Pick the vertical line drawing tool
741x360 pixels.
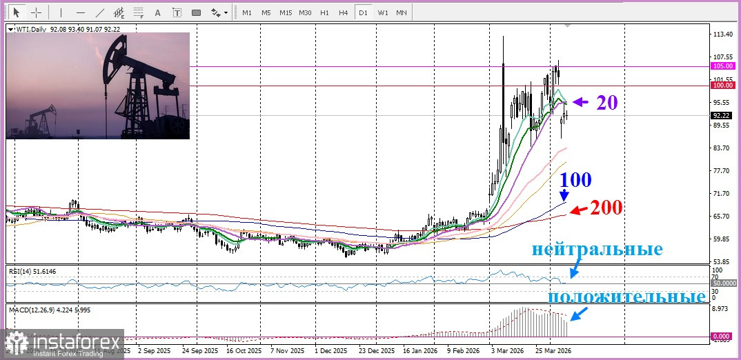(61, 12)
